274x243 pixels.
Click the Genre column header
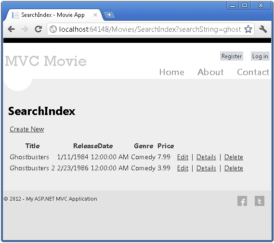click(144, 146)
